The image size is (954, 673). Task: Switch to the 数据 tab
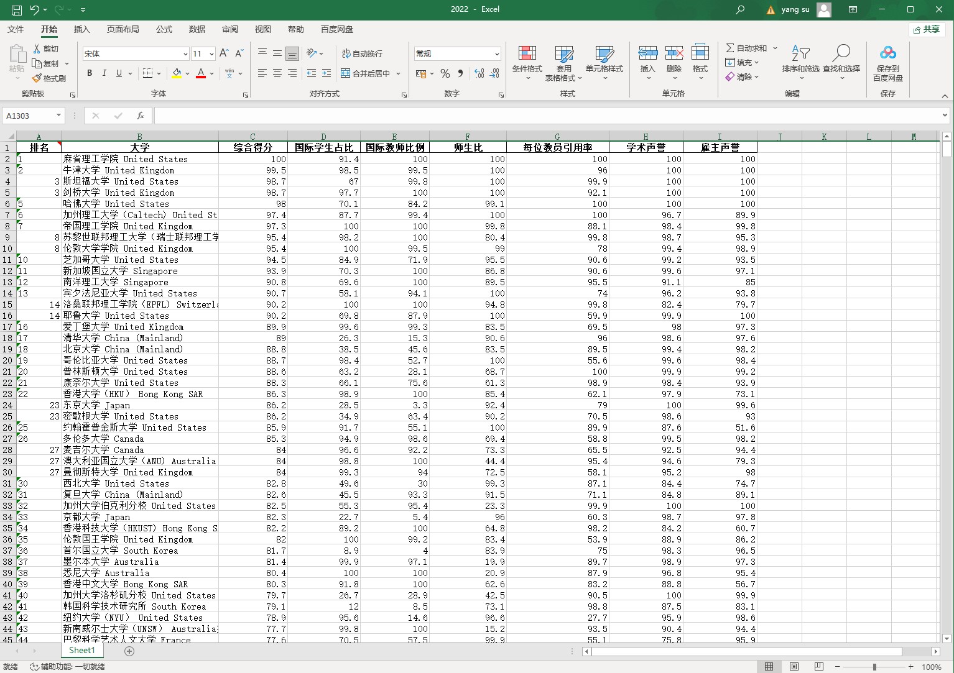[x=197, y=29]
